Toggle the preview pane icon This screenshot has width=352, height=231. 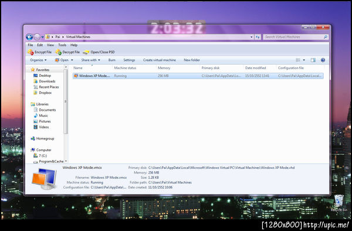[x=313, y=60]
